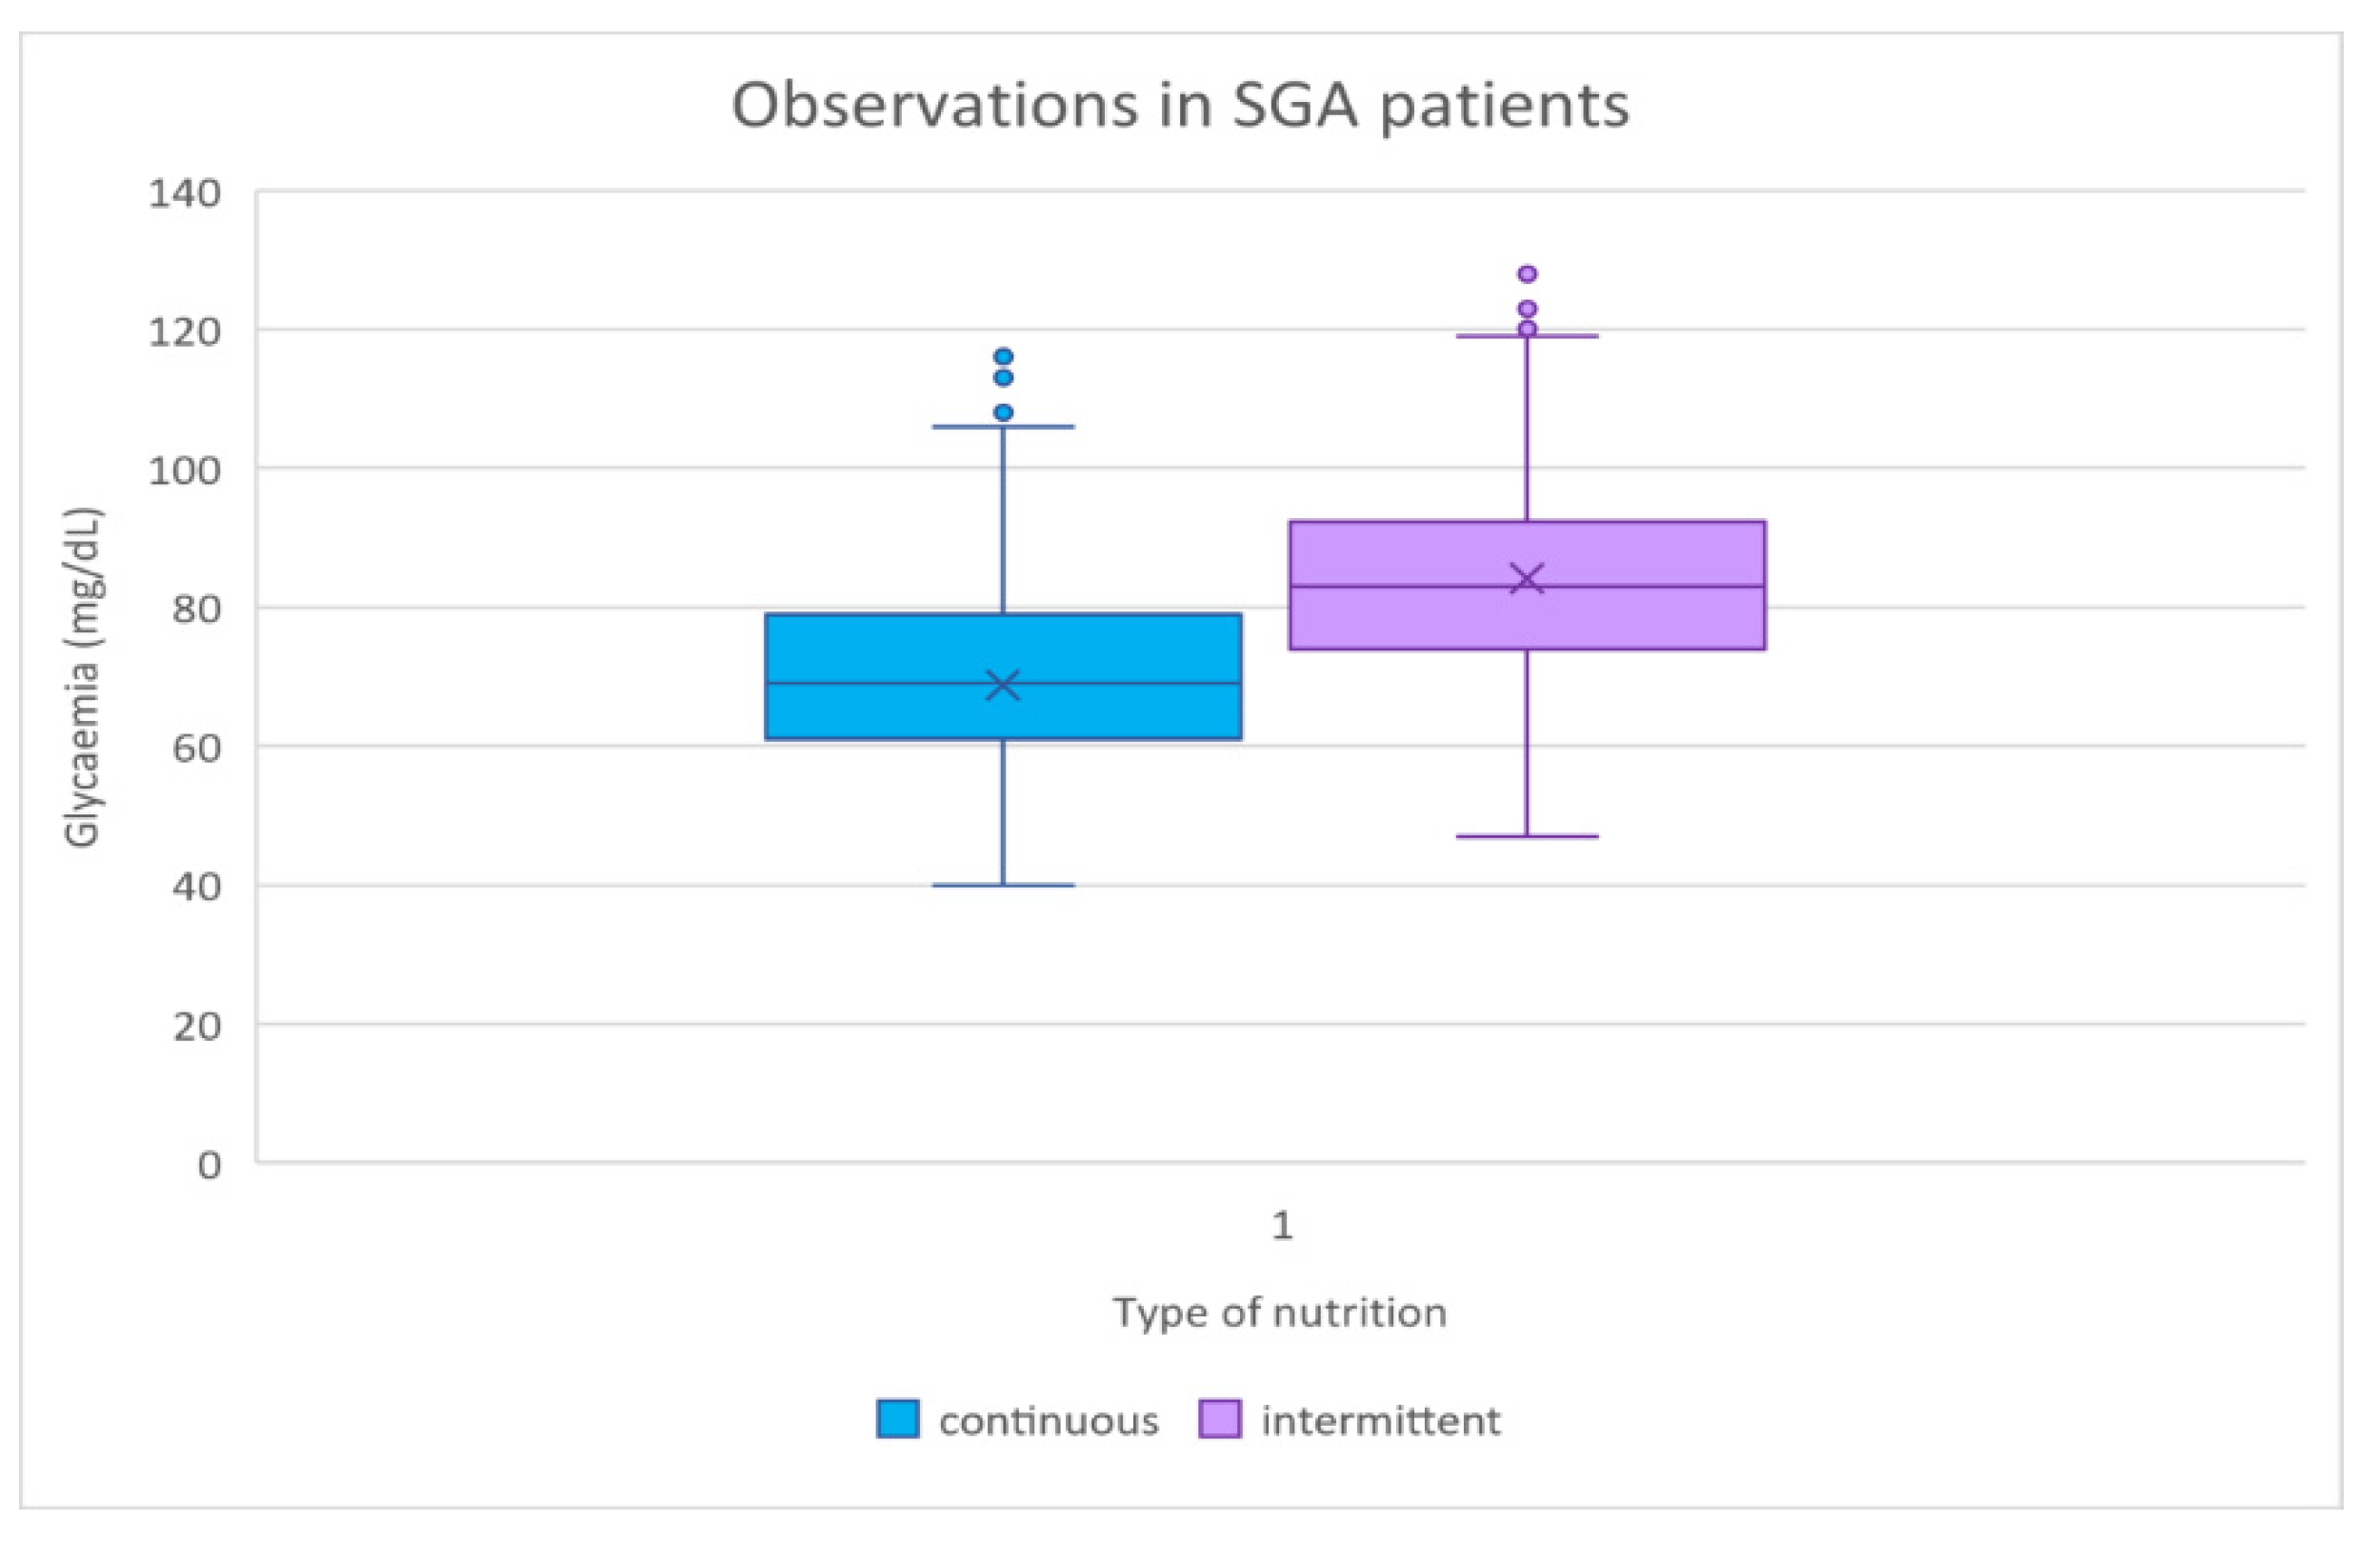The height and width of the screenshot is (1542, 2380).
Task: Click the '140' value on the vertical axis
Action: [185, 193]
